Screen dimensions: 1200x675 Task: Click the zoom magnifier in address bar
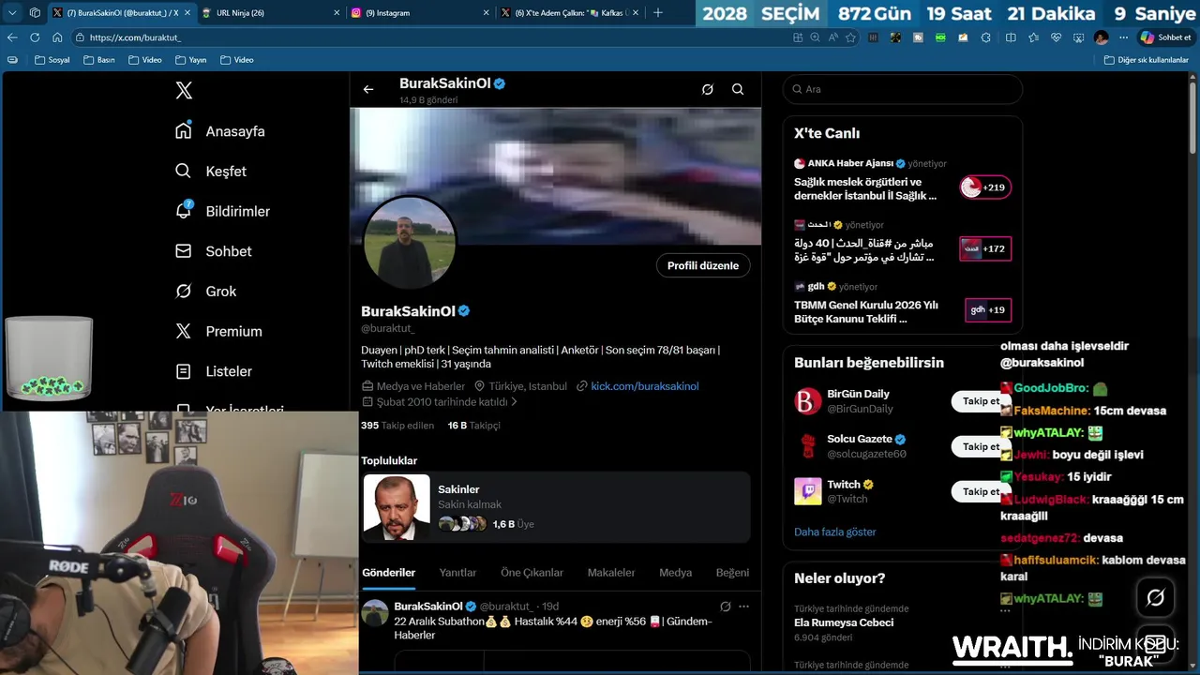point(816,37)
